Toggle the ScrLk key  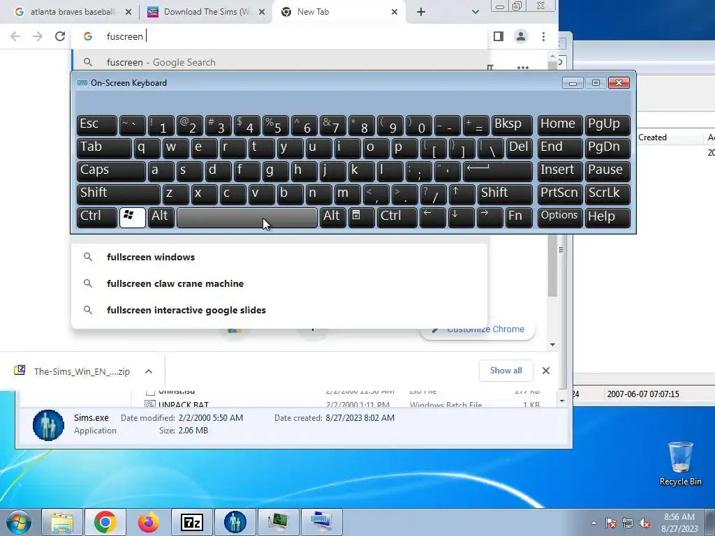[x=607, y=194]
